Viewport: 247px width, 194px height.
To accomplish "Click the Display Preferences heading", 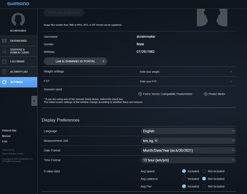I will pyautogui.click(x=60, y=120).
